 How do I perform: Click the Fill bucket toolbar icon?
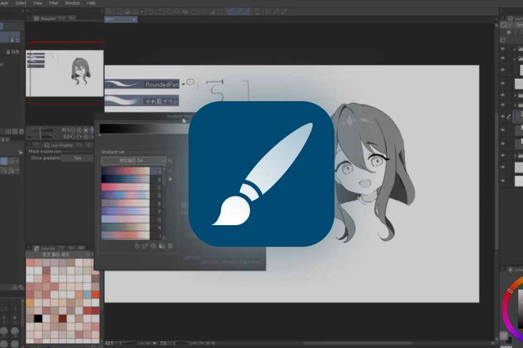pos(185,11)
